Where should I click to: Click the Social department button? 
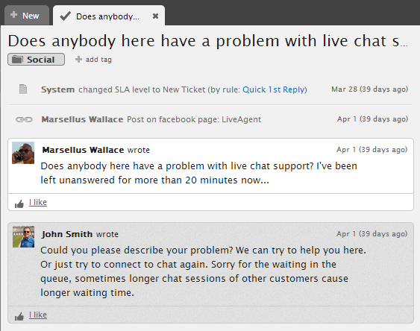[36, 60]
